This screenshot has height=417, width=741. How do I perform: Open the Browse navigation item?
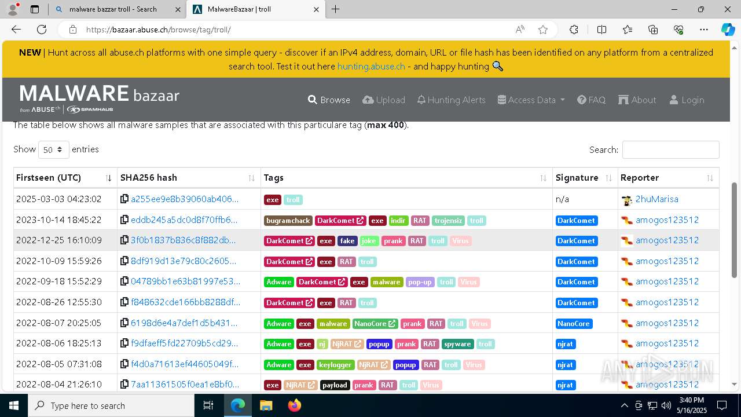coord(329,100)
